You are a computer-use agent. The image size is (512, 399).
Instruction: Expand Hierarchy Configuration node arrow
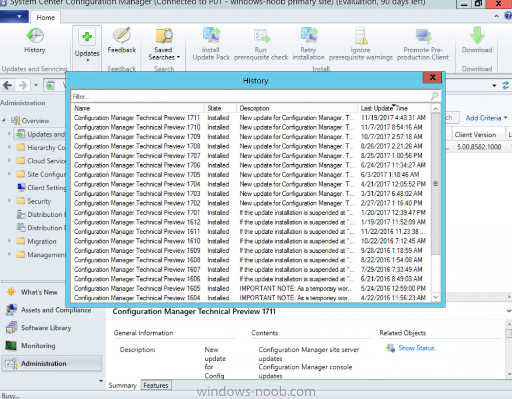click(x=9, y=147)
